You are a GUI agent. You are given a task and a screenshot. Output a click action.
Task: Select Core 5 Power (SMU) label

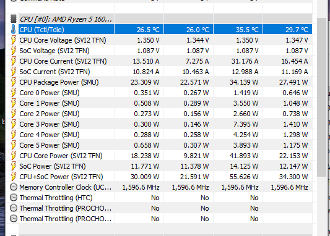[50, 145]
